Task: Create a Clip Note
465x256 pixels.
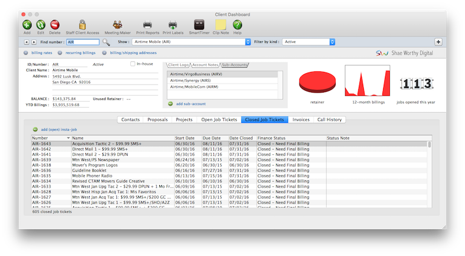Action: coord(221,25)
